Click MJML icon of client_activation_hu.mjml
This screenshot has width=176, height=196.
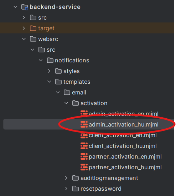[x=84, y=146]
